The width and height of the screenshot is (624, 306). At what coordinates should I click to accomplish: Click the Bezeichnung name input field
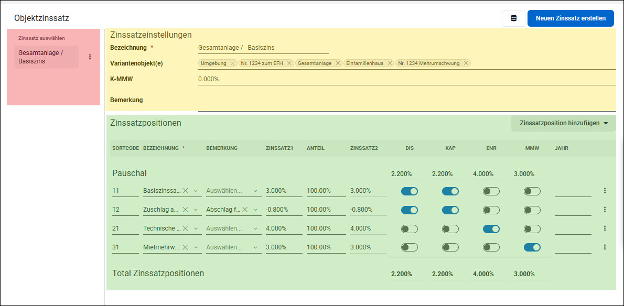click(x=263, y=48)
